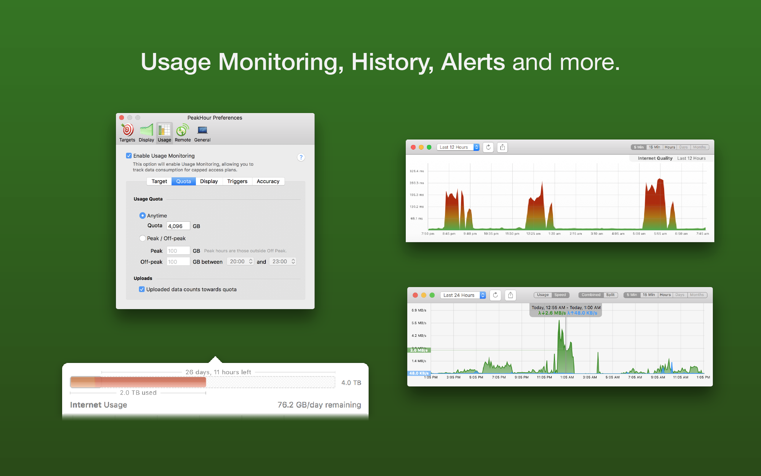Select the Split graph view button
761x476 pixels.
[610, 295]
